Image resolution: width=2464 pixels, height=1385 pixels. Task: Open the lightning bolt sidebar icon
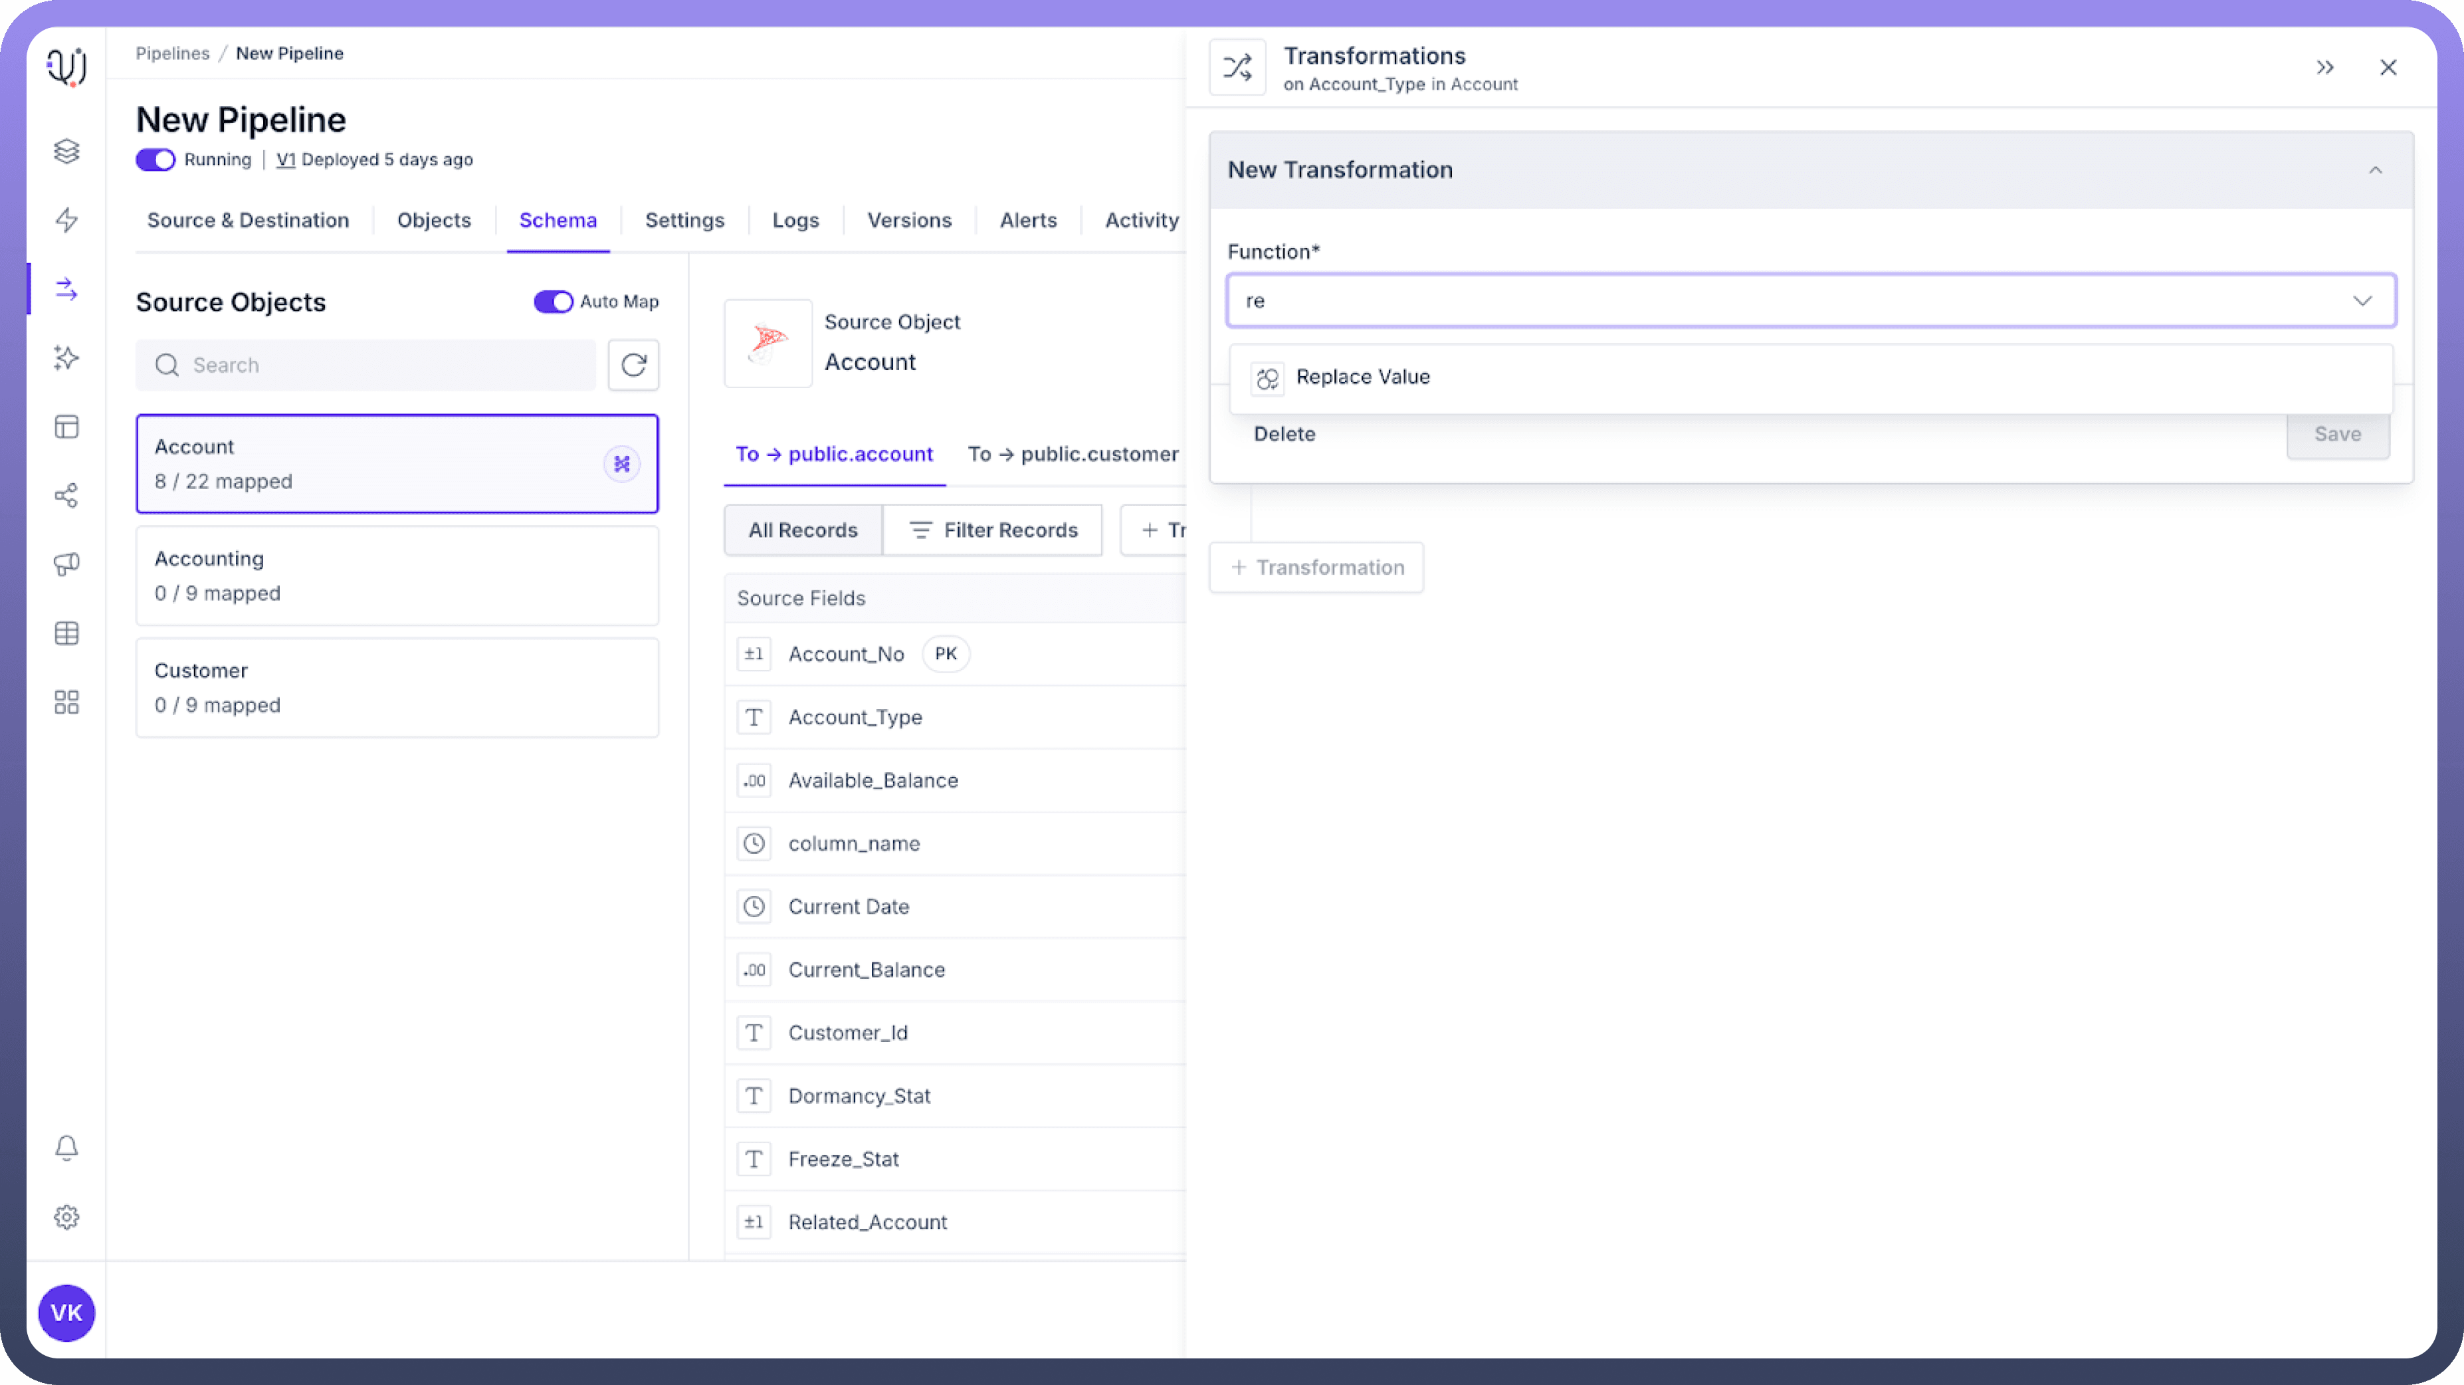66,220
